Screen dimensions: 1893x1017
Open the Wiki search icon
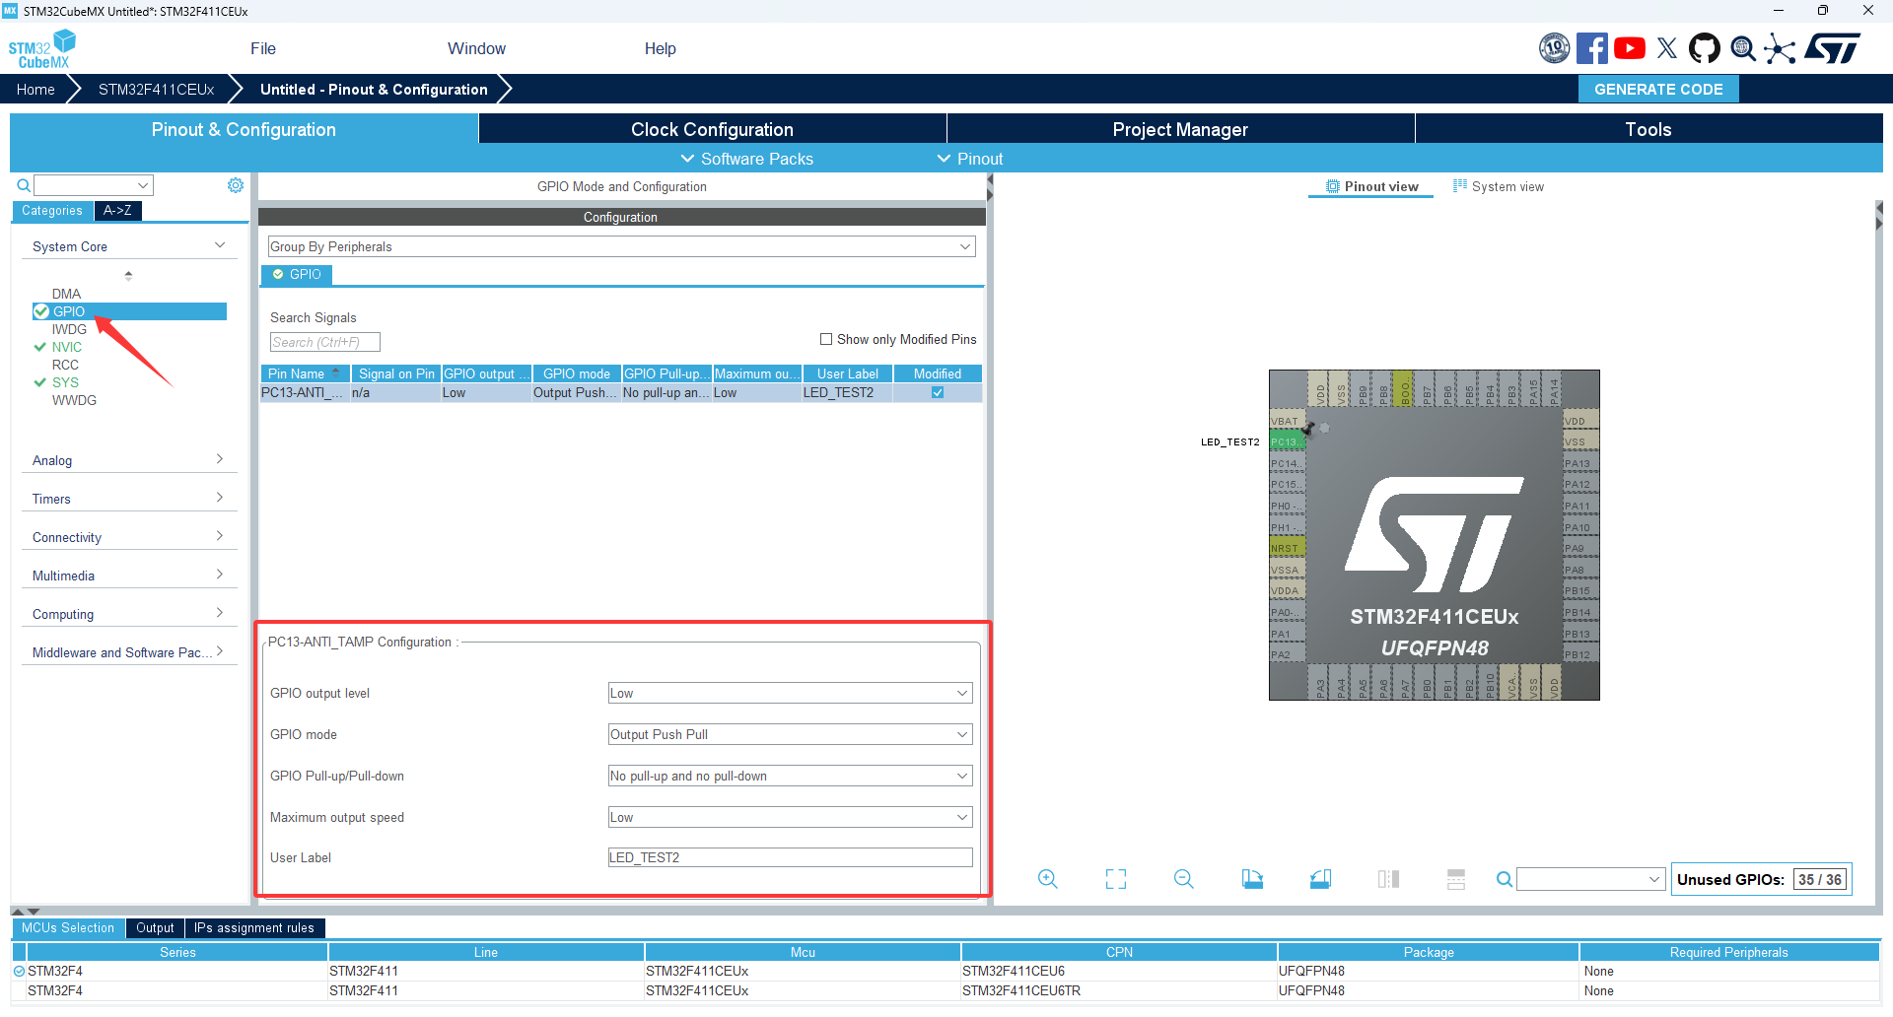[1743, 48]
